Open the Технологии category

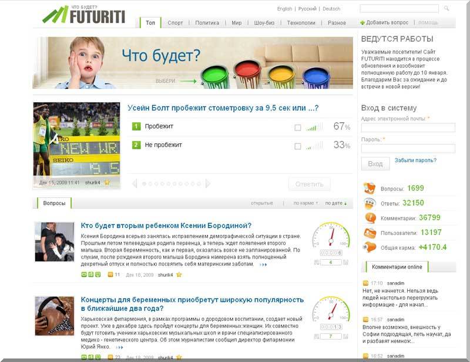click(x=301, y=23)
